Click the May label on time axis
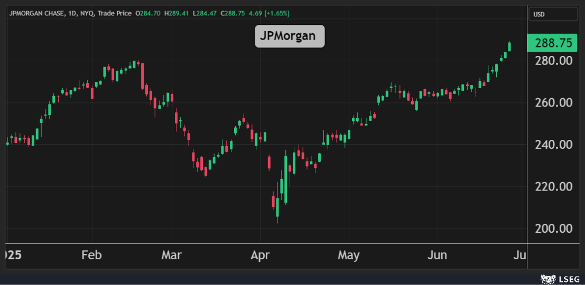Image resolution: width=585 pixels, height=285 pixels. 348,255
